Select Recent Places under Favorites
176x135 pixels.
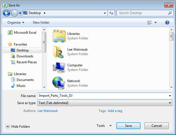(x=26, y=62)
